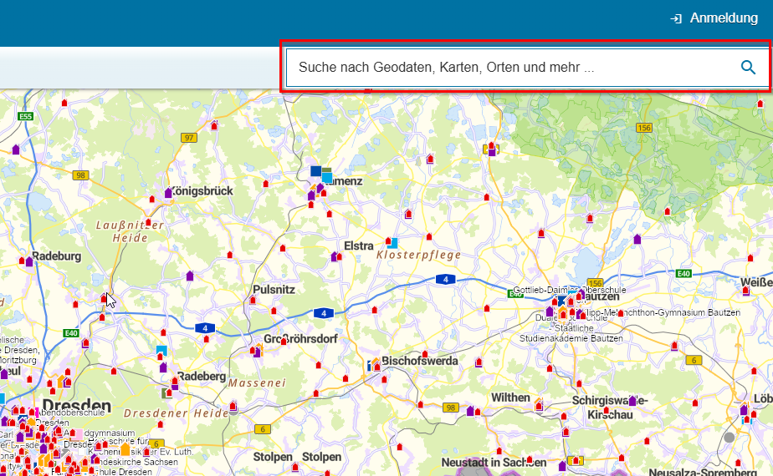
Task: Click the magnifying glass search icon
Action: click(x=748, y=68)
